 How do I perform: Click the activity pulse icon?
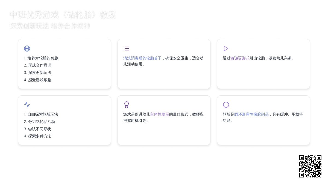[27, 105]
